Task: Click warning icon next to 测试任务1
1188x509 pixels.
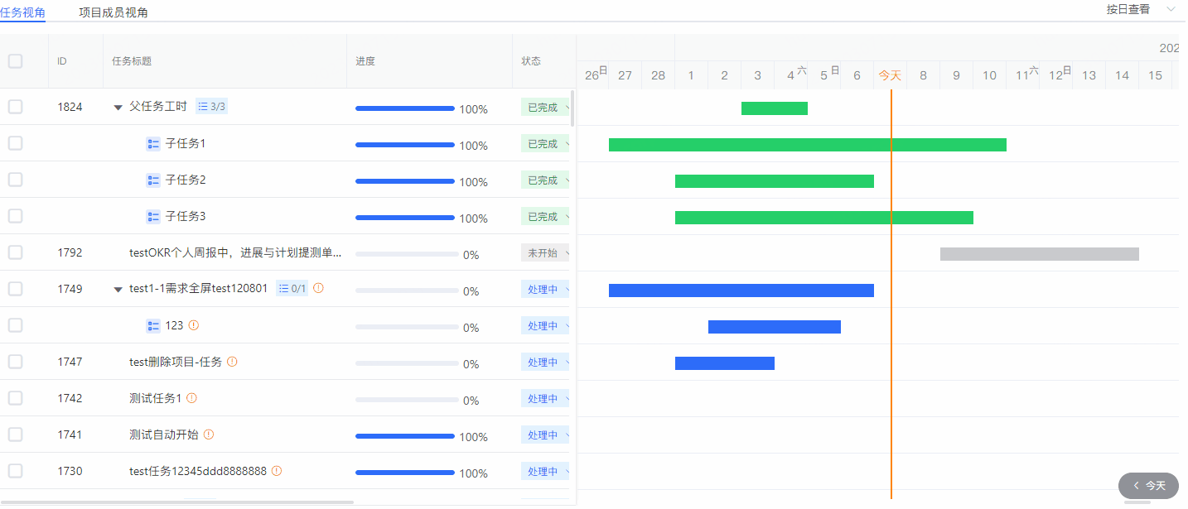Action: (x=191, y=398)
